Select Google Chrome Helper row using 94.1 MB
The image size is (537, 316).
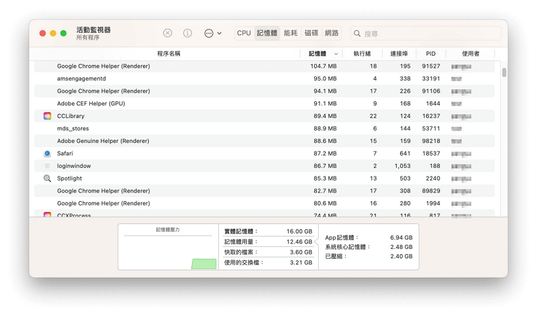264,91
